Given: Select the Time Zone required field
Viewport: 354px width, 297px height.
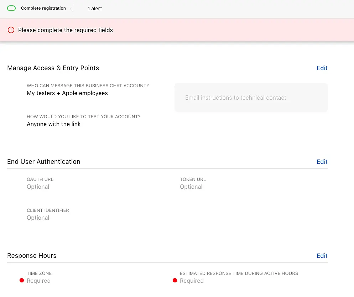Looking at the screenshot, I should click(38, 281).
